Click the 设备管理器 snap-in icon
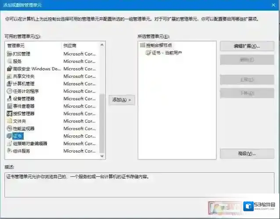The image size is (280, 219). coord(10,99)
